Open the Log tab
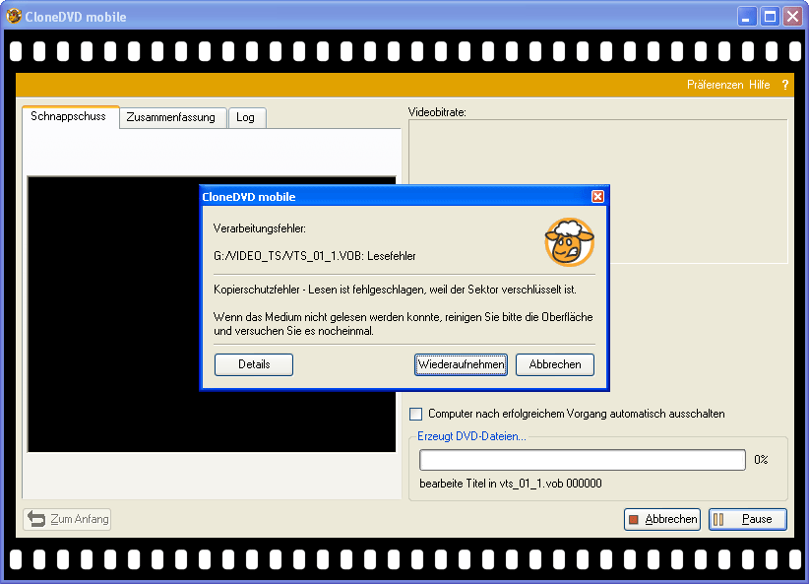This screenshot has width=809, height=584. tap(246, 117)
